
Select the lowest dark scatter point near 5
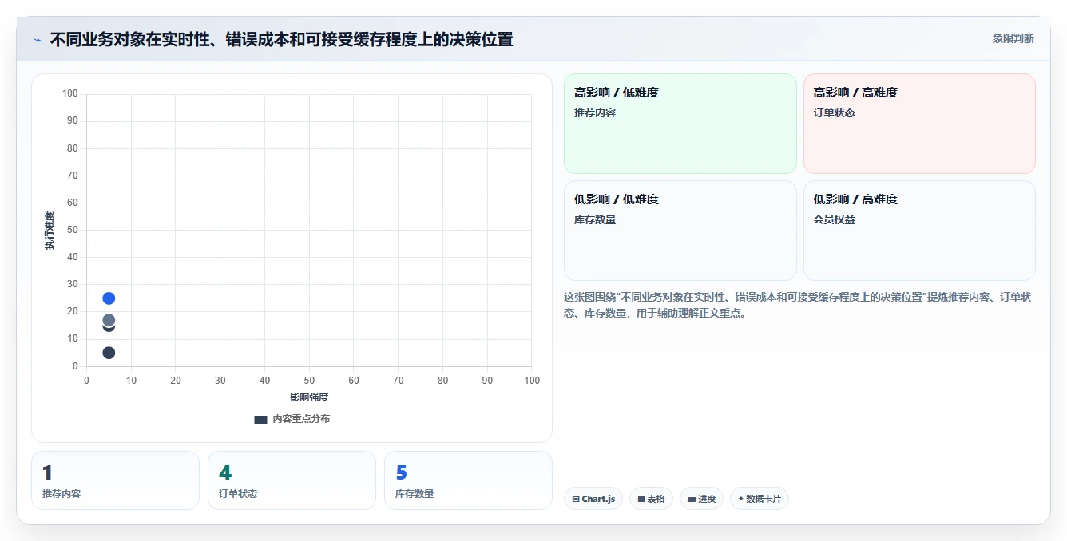point(109,353)
